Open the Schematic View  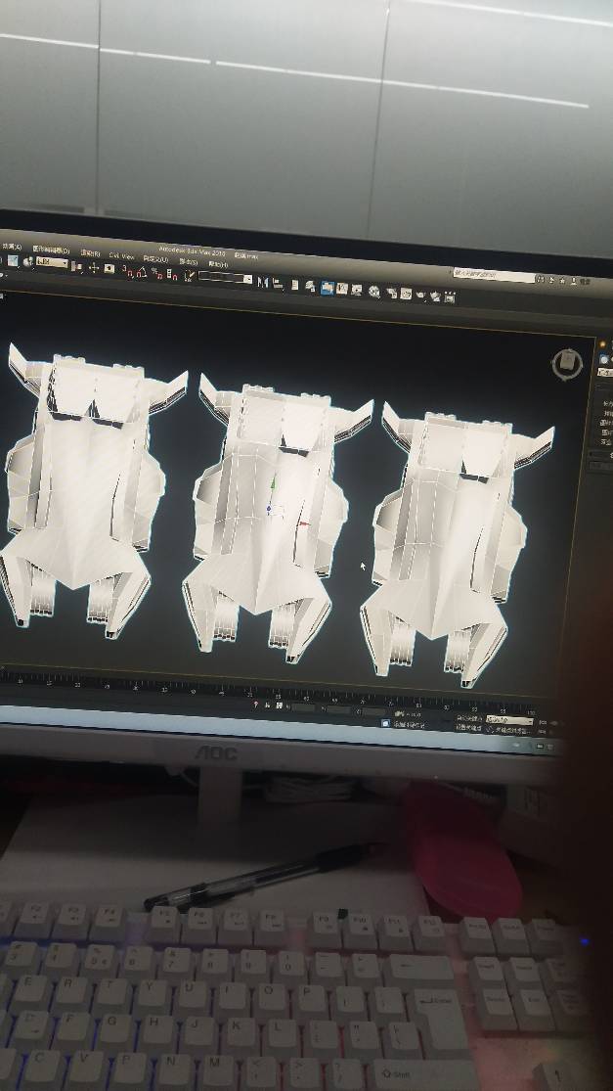(357, 290)
